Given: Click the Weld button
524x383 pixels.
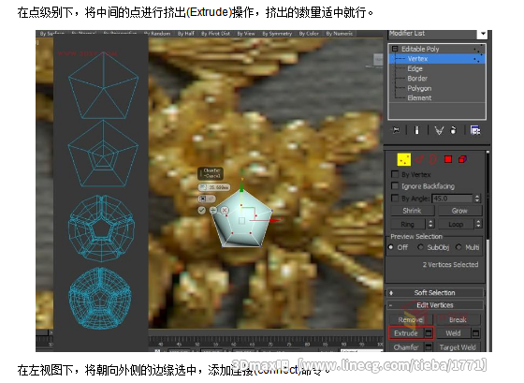Looking at the screenshot, I should coord(453,333).
